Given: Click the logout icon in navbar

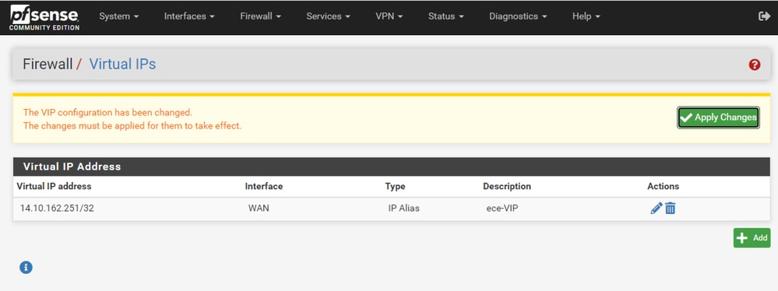Looking at the screenshot, I should click(764, 16).
